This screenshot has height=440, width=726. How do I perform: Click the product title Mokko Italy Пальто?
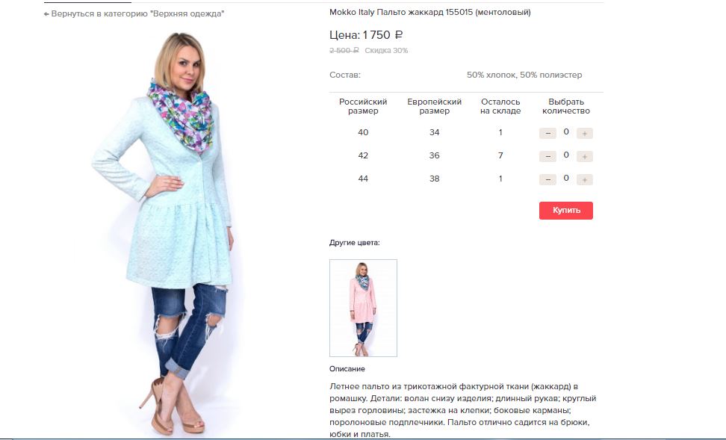[x=429, y=13]
